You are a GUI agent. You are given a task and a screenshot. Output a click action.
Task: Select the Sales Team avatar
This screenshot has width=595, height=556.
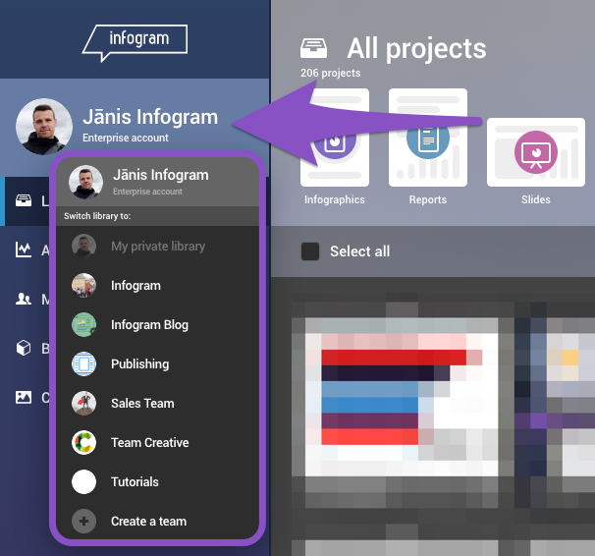tap(83, 403)
